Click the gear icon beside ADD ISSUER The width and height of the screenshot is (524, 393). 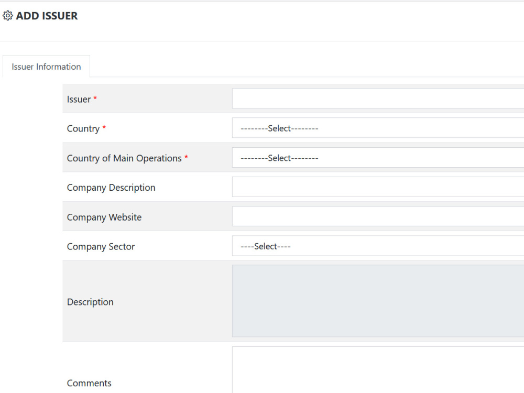tap(8, 15)
